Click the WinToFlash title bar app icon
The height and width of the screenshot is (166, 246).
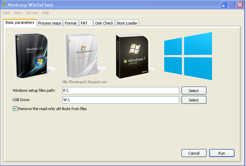point(4,5)
